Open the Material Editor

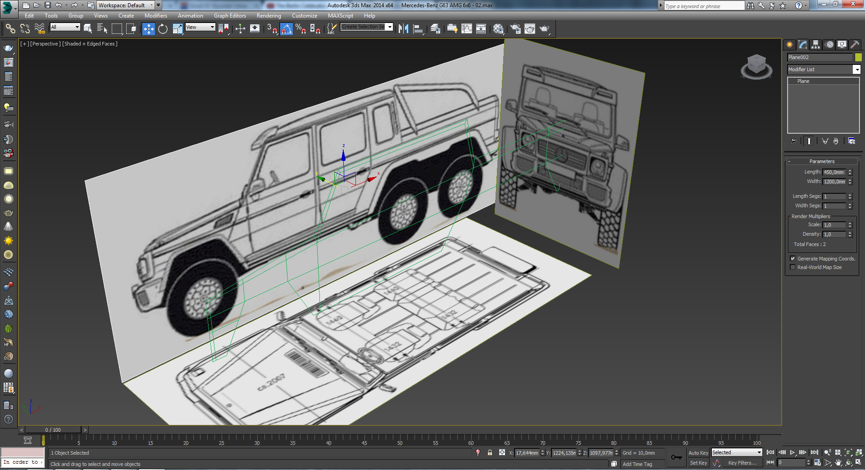498,29
